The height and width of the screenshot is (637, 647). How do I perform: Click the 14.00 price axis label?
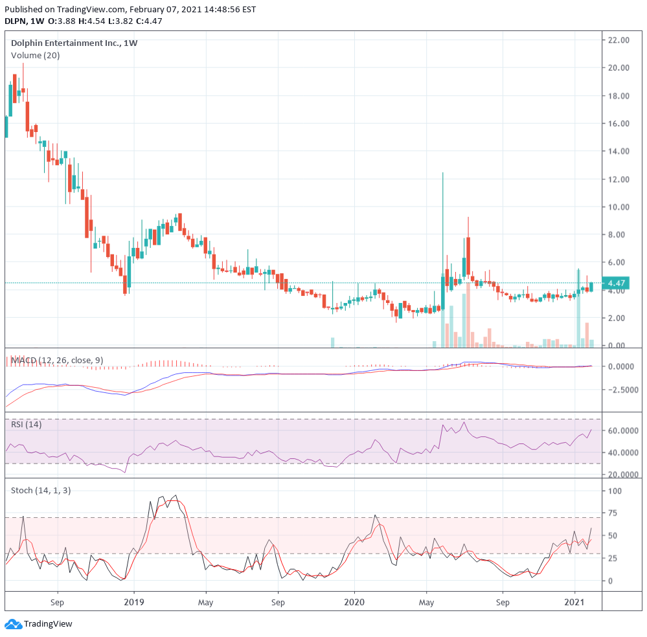click(619, 151)
